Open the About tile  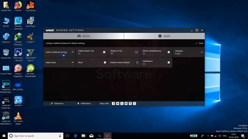(92, 63)
